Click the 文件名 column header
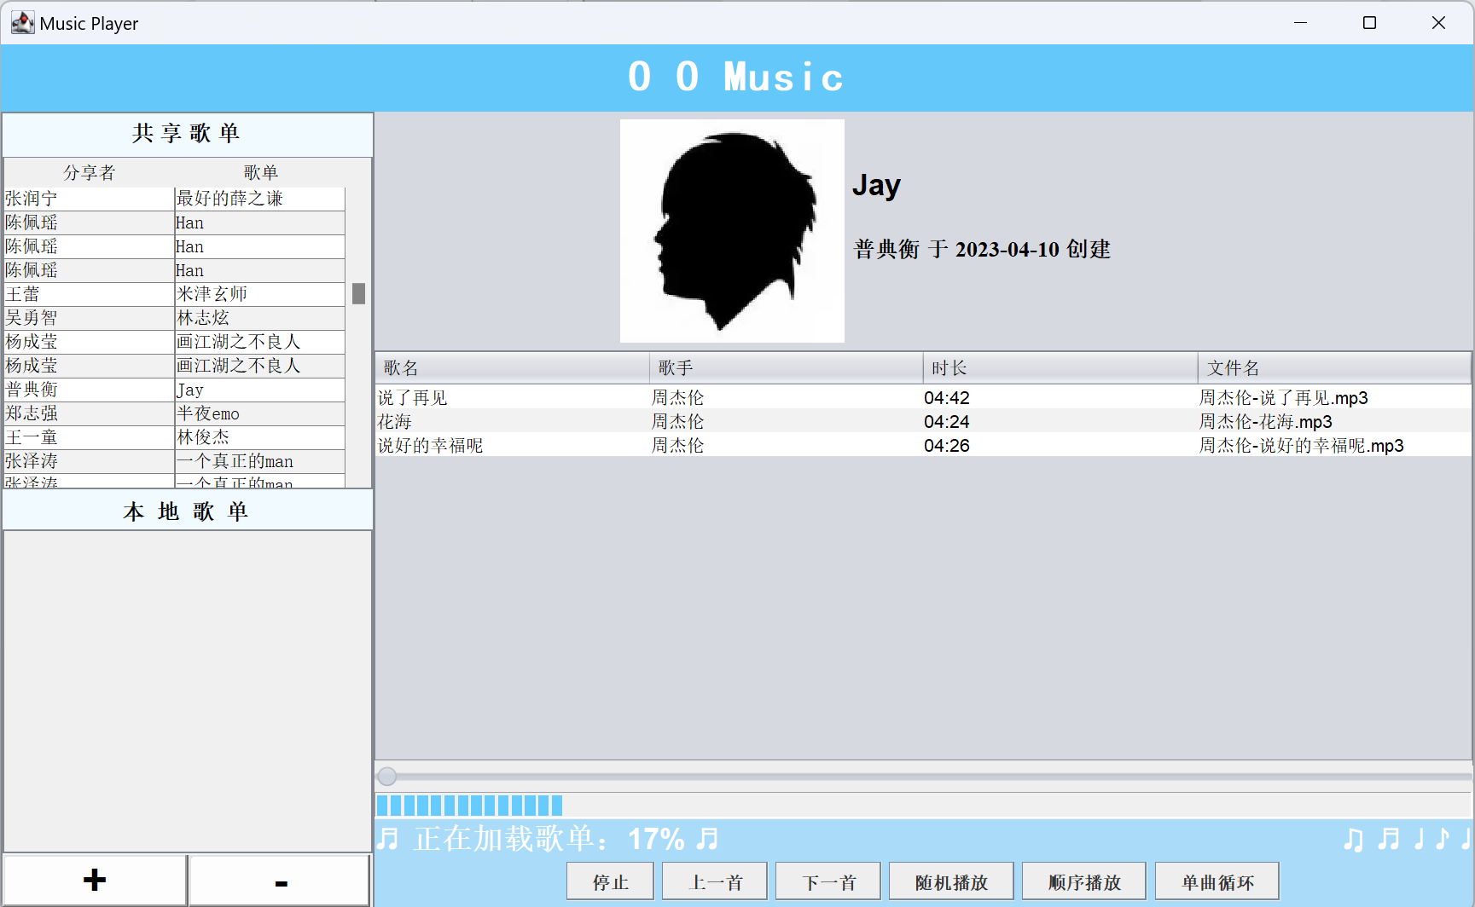This screenshot has width=1475, height=907. pos(1333,368)
